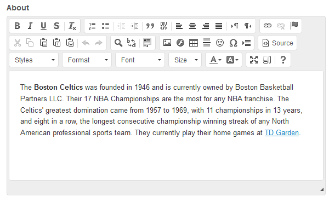The height and width of the screenshot is (197, 329).
Task: Open the Format dropdown
Action: (87, 60)
